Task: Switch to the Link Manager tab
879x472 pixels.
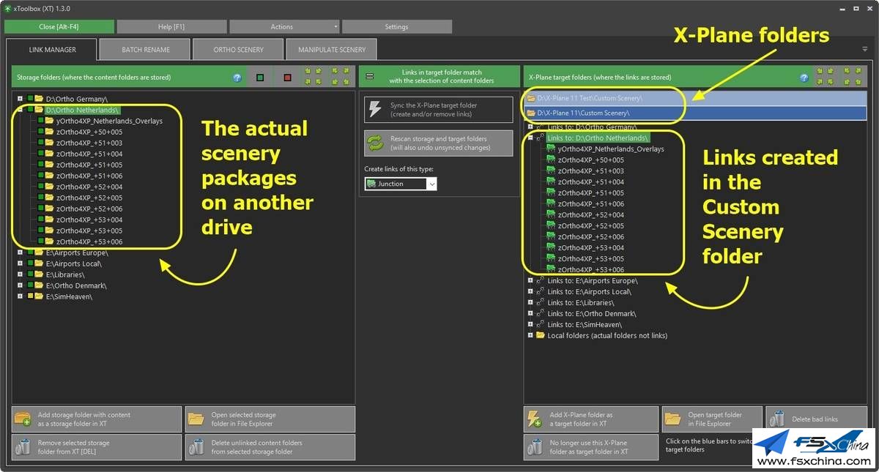Action: point(52,49)
